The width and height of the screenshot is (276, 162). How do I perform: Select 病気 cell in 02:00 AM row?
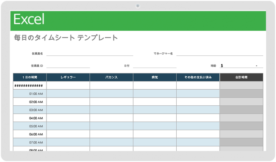coord(155,101)
